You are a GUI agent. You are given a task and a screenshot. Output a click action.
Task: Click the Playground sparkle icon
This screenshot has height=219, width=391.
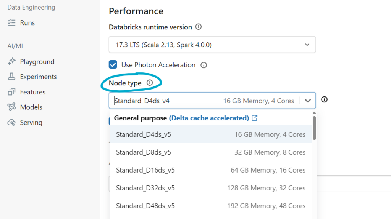coord(11,61)
